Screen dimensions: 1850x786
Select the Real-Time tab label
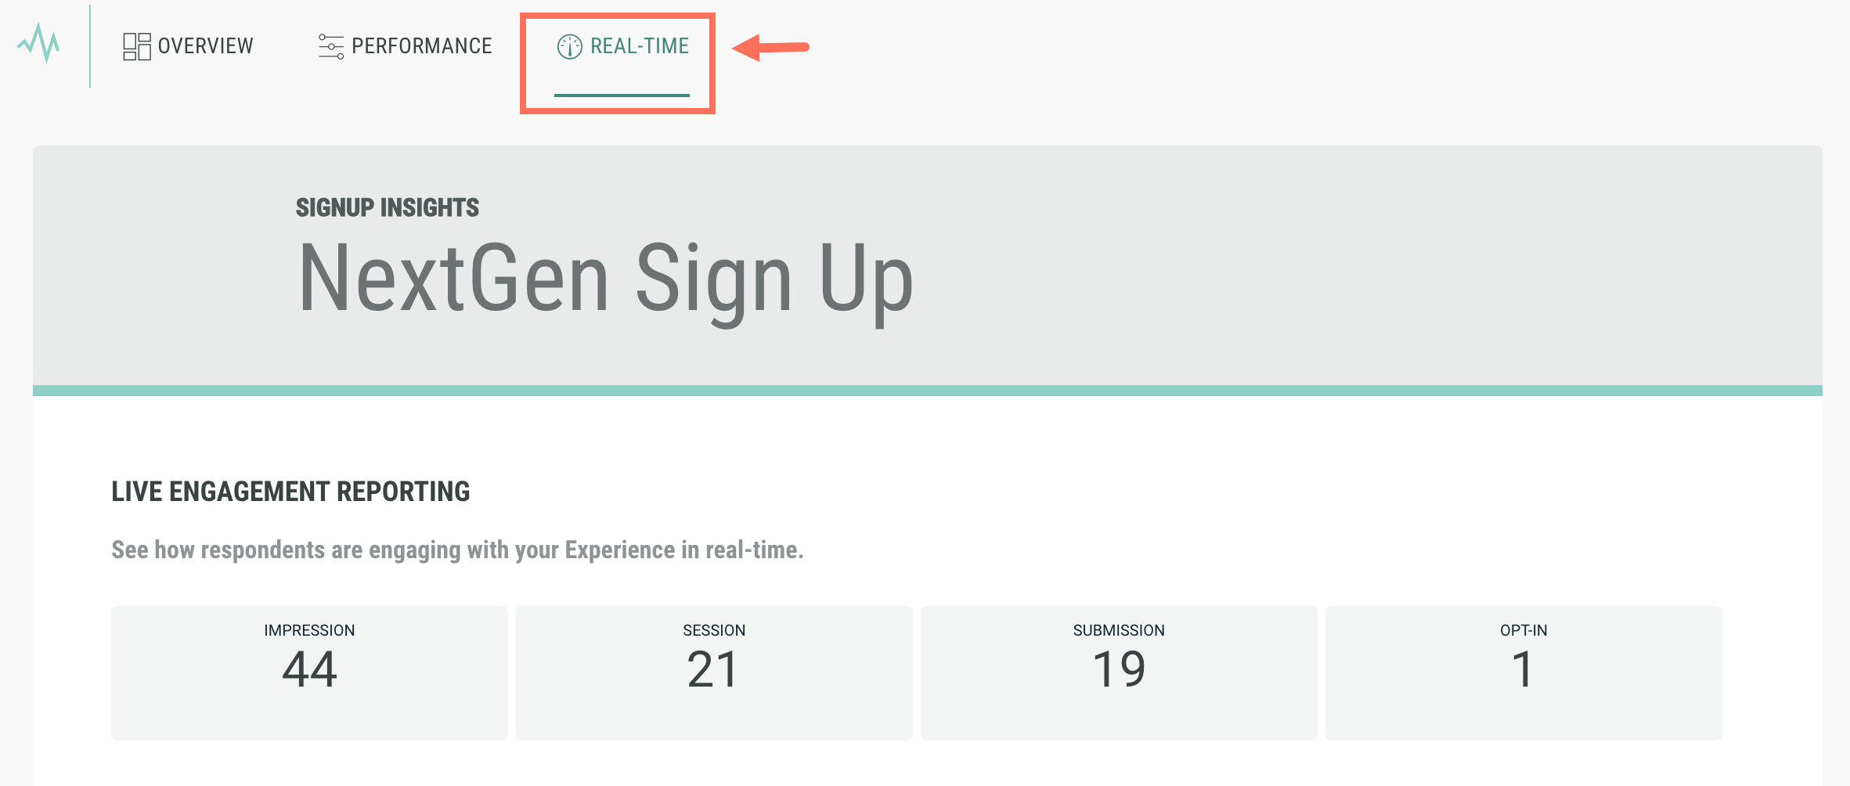[639, 46]
